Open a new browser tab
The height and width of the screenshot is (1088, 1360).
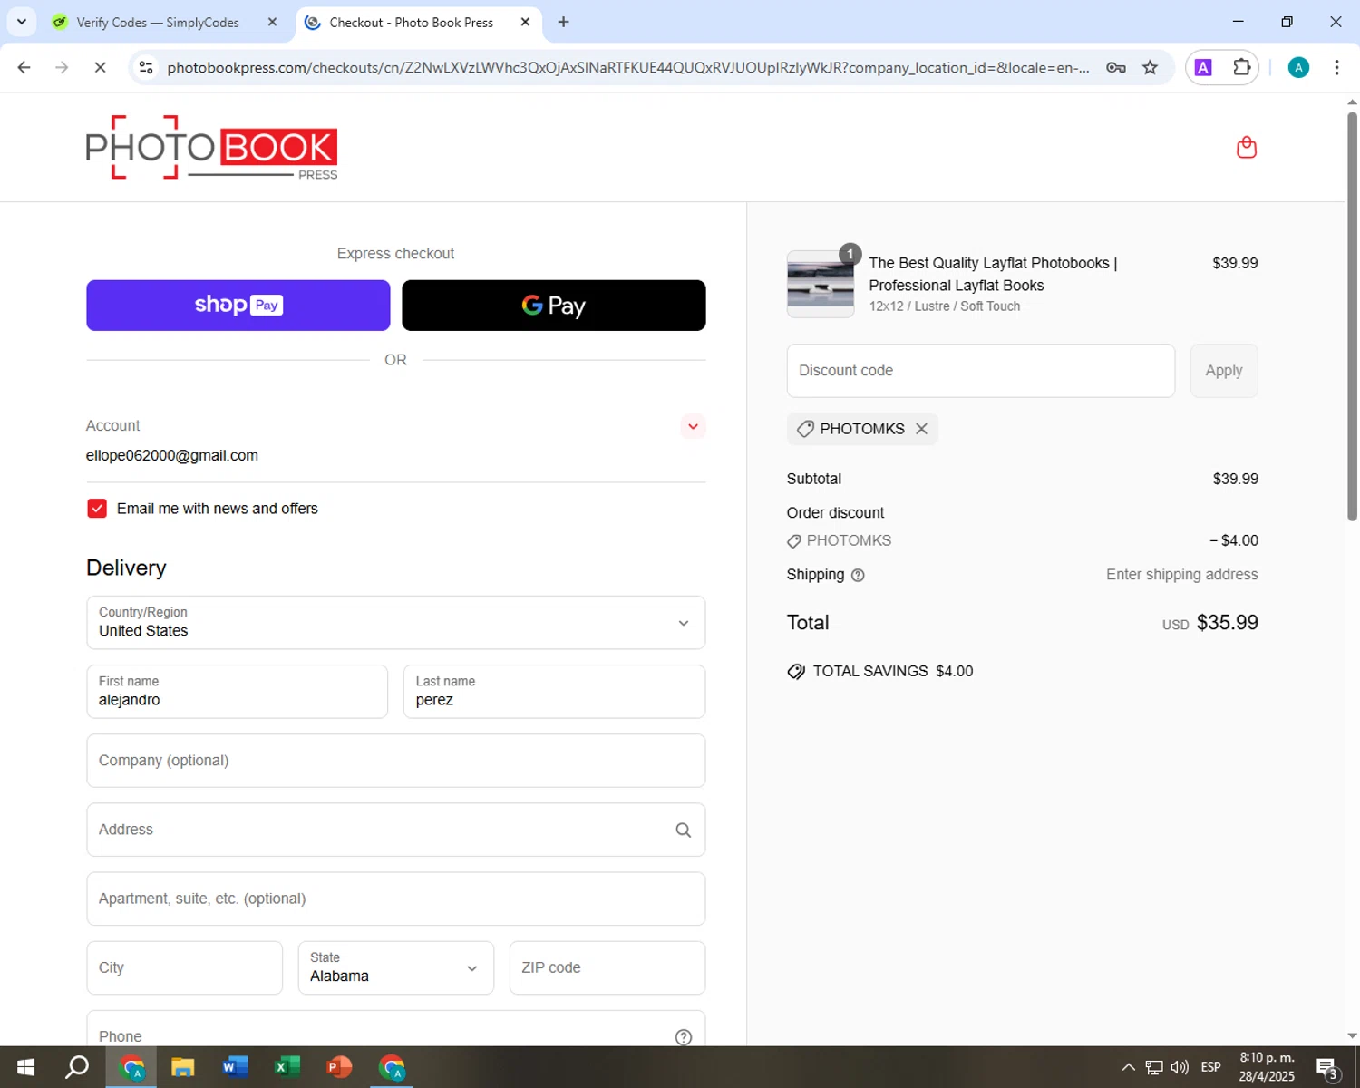[x=563, y=22]
